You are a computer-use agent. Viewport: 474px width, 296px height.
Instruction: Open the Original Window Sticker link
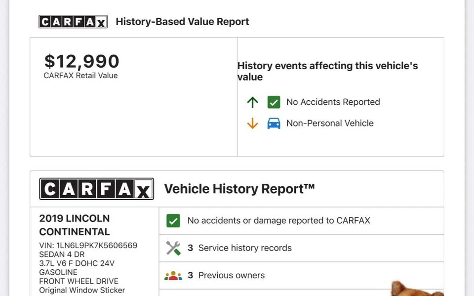(82, 290)
